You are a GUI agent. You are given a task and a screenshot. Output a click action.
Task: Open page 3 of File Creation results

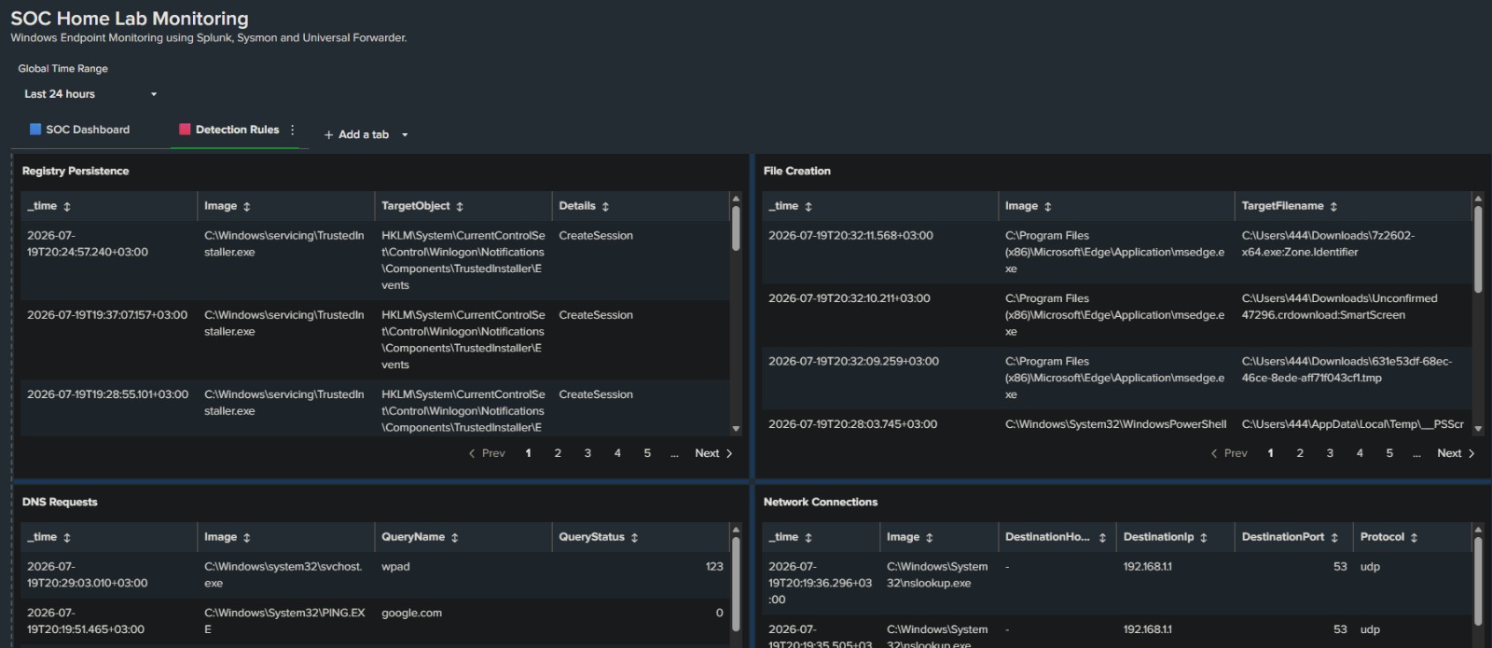click(x=1330, y=453)
